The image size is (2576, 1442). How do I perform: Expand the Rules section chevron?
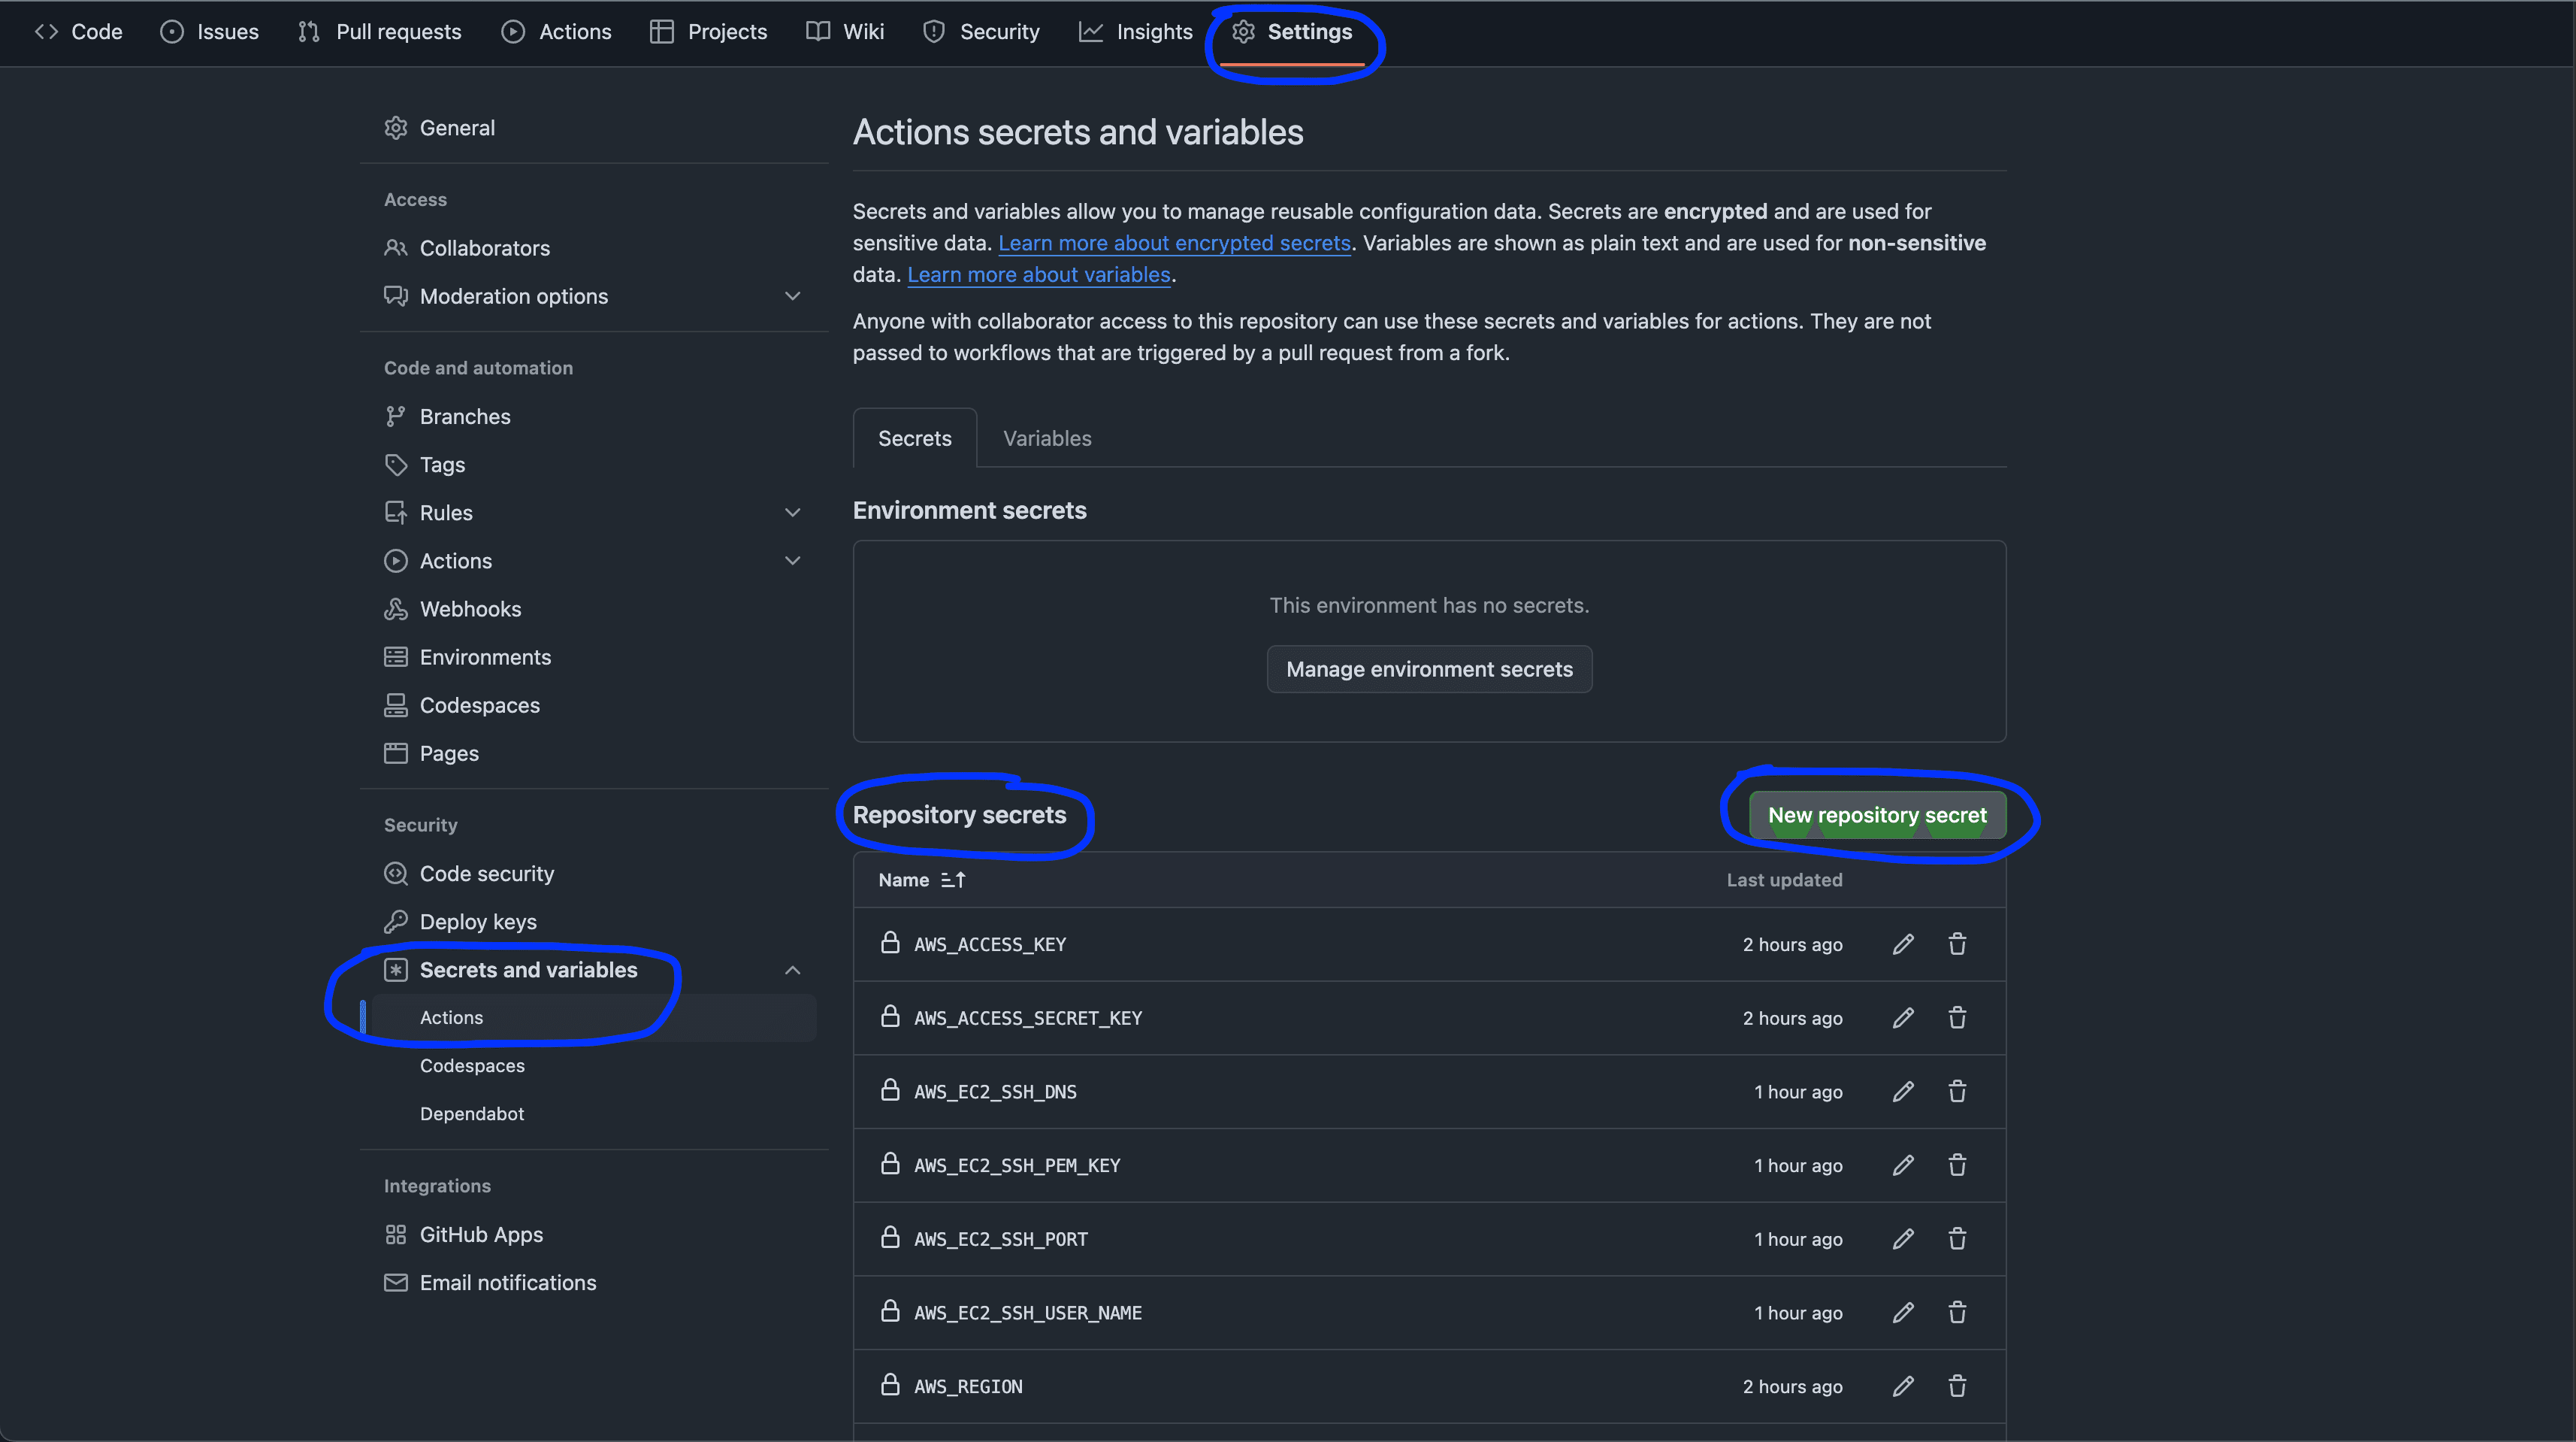pos(793,512)
